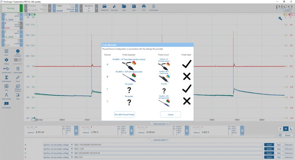Image resolution: width=295 pixels, height=160 pixels.
Task: Select size M for measurements
Action: coord(285,129)
